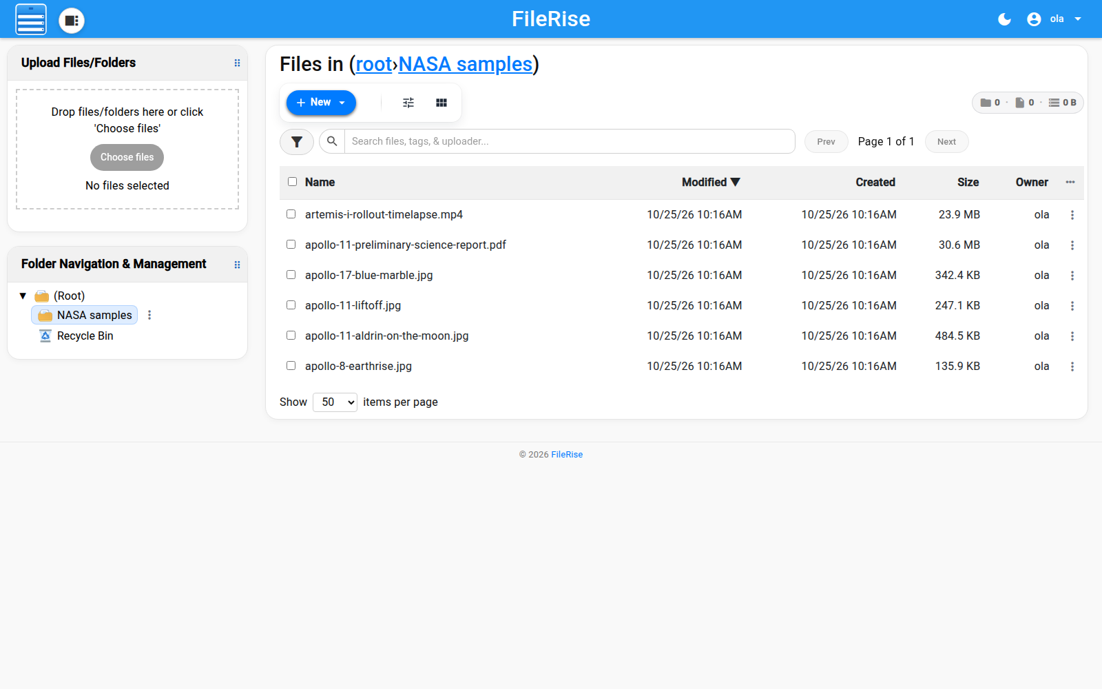Click Folder Navigation panel drag handle

(x=237, y=265)
